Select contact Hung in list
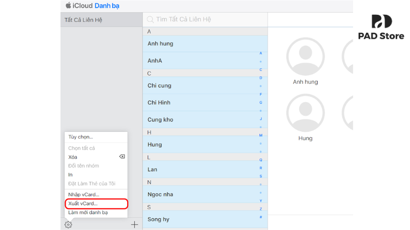Image resolution: width=410 pixels, height=230 pixels. (206, 145)
